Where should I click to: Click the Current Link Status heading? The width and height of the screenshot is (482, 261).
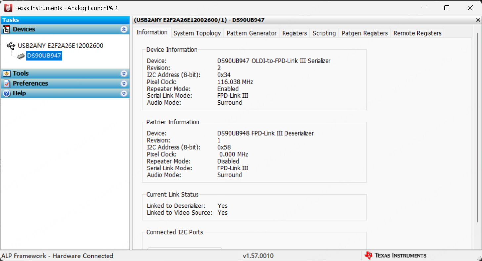tap(172, 195)
